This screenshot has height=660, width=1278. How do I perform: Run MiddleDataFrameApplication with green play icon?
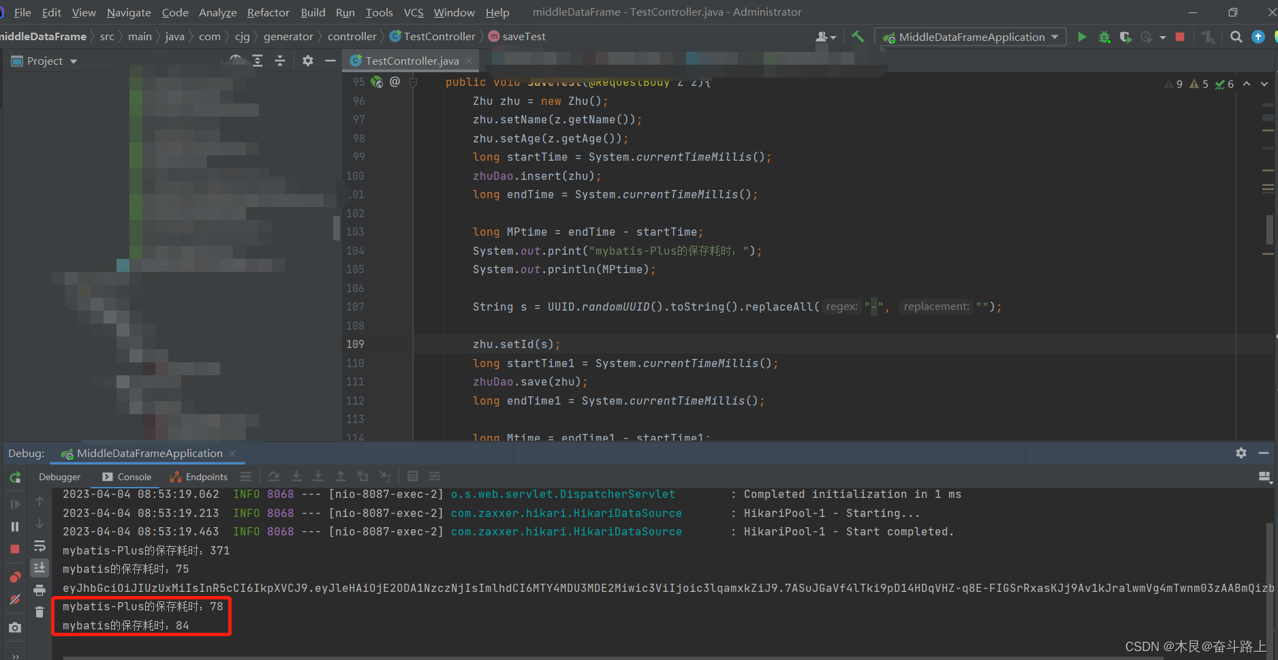(x=1082, y=37)
